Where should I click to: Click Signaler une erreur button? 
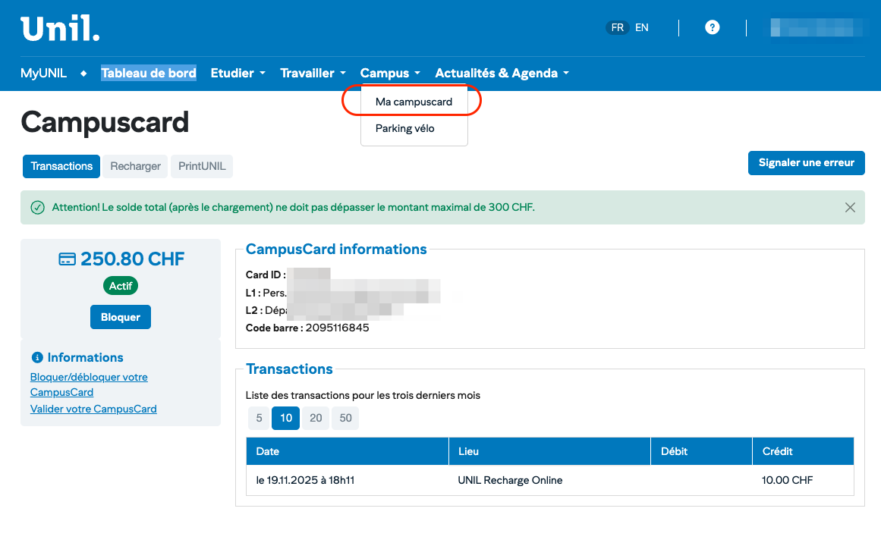(x=806, y=163)
